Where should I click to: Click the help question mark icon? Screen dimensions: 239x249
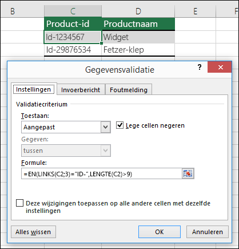click(x=200, y=67)
